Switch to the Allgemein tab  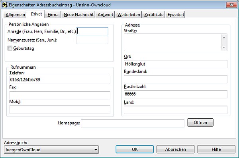click(15, 15)
